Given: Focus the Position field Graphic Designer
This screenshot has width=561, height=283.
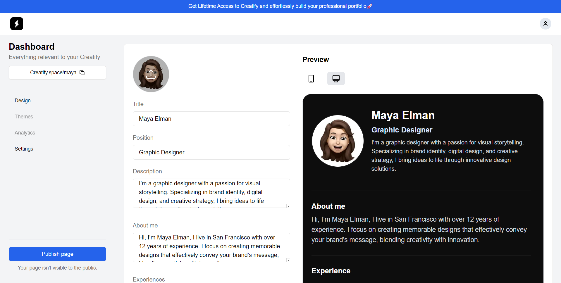Looking at the screenshot, I should tap(211, 152).
